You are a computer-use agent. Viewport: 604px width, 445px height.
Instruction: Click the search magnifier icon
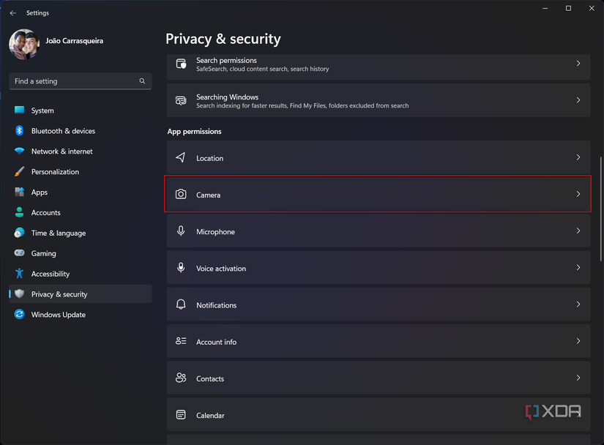(142, 81)
